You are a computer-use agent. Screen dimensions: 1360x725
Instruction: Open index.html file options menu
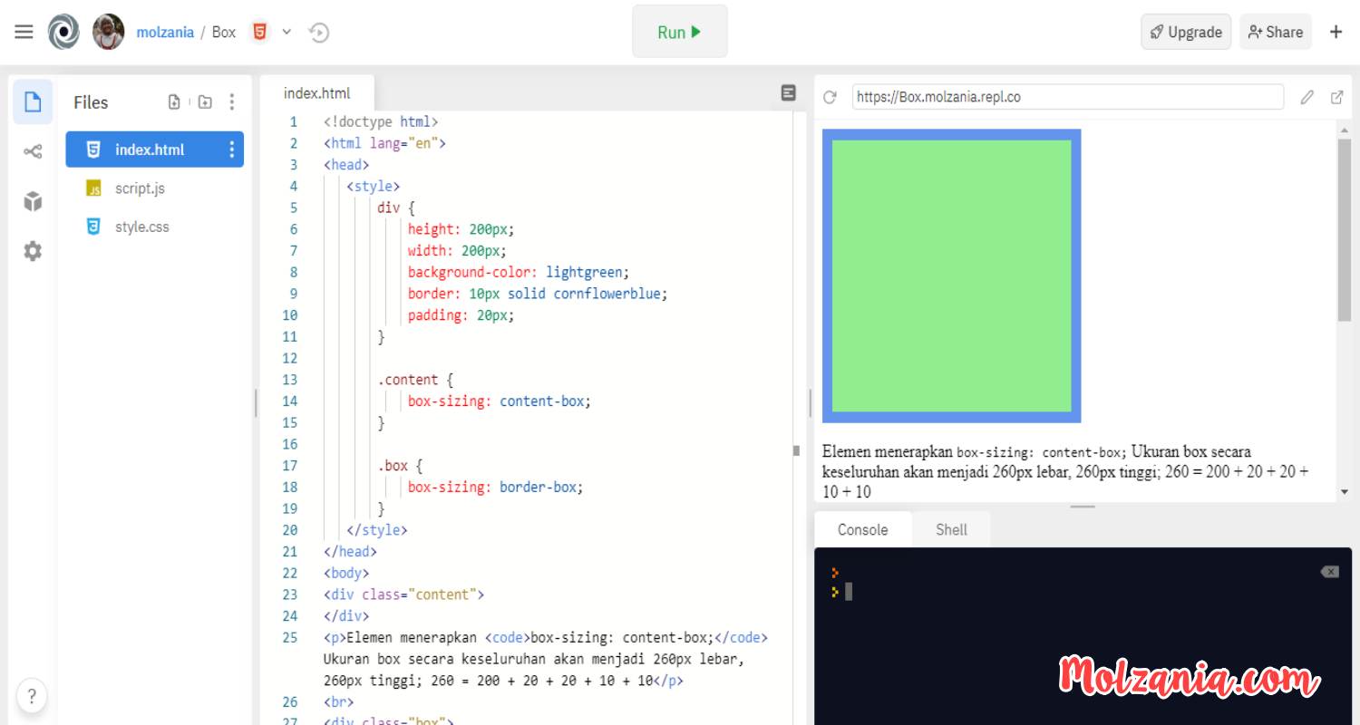[x=231, y=150]
